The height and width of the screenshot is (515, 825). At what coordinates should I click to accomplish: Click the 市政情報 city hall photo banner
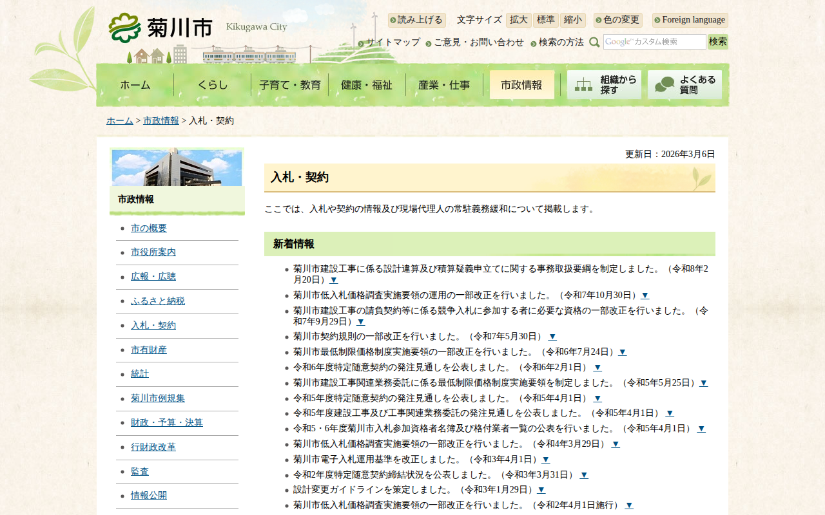pos(177,167)
